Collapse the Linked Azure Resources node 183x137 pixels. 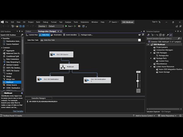151,67
